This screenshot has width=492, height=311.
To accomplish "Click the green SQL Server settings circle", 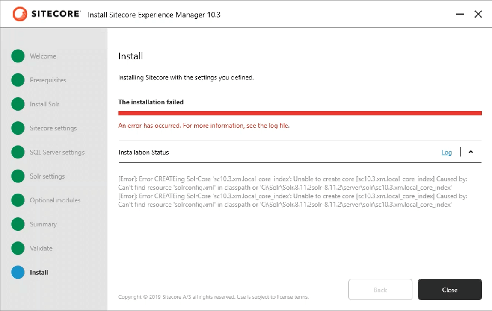I will (18, 152).
